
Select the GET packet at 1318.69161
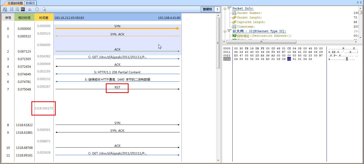point(117,155)
